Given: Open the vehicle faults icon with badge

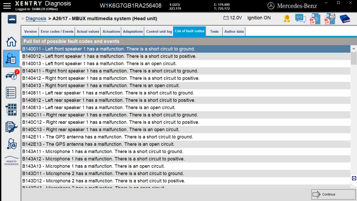Looking at the screenshot, I should (x=11, y=76).
